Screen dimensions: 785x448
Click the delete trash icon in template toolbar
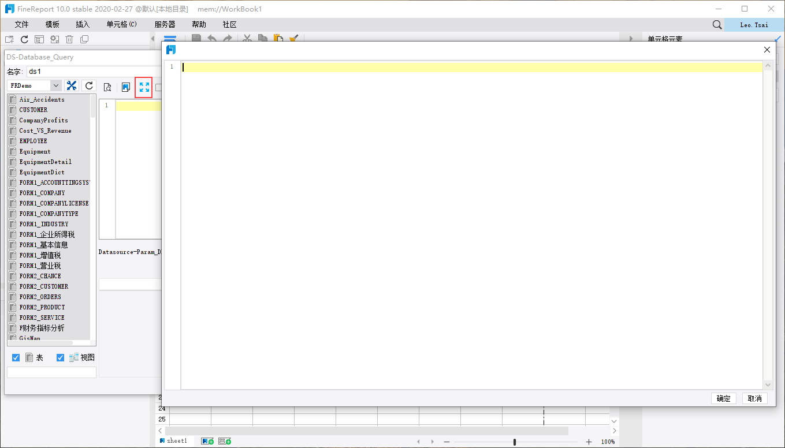coord(69,39)
